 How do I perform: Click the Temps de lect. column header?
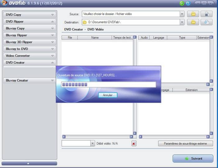(x=122, y=38)
